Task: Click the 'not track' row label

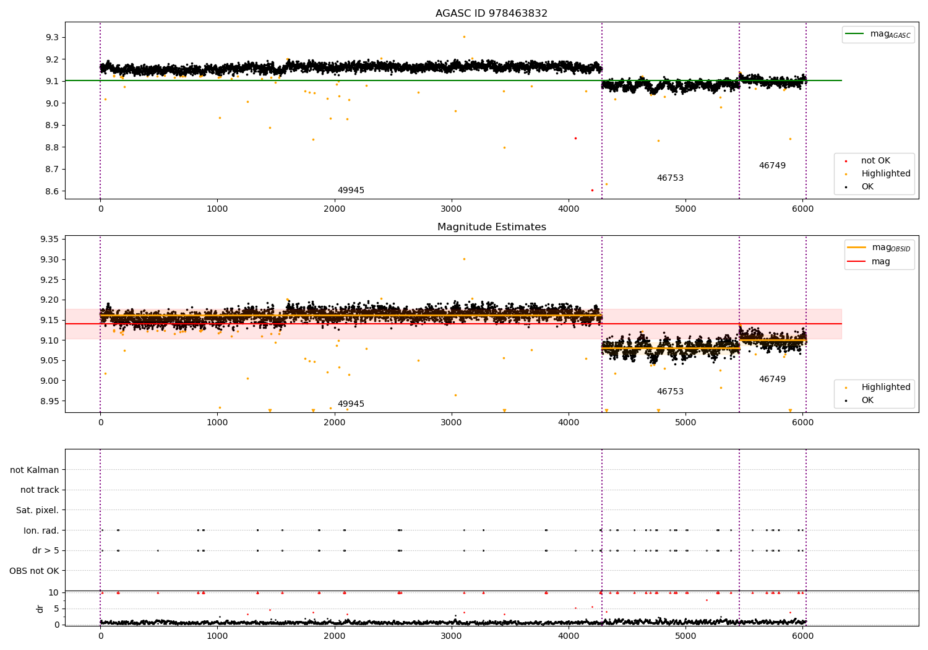Action: point(40,490)
